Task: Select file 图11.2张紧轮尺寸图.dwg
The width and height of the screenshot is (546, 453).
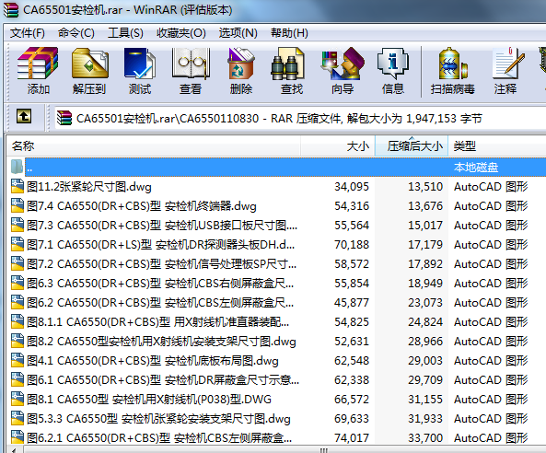Action: tap(89, 187)
